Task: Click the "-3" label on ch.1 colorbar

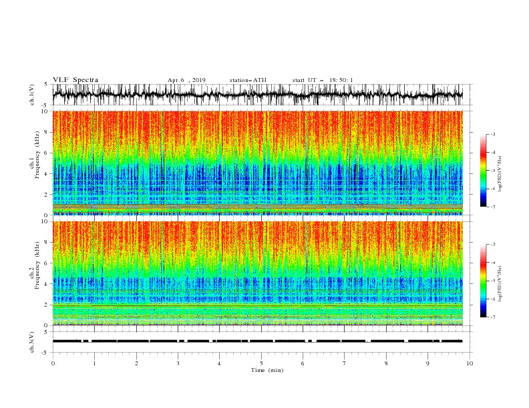Action: click(x=493, y=134)
